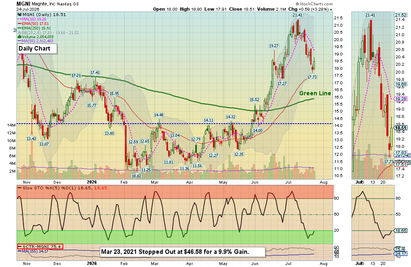Select the EMA(250) 15.91 legend entry
Viewport: 411px width, 267px height.
[35, 28]
